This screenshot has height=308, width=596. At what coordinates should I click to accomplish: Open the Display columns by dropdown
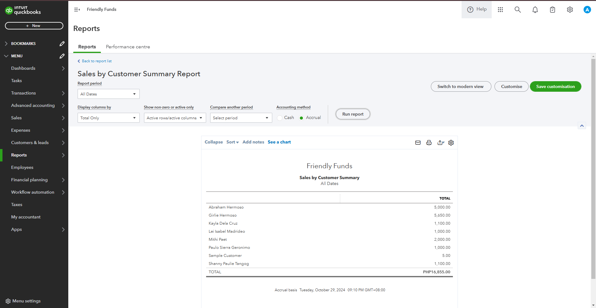pos(108,118)
